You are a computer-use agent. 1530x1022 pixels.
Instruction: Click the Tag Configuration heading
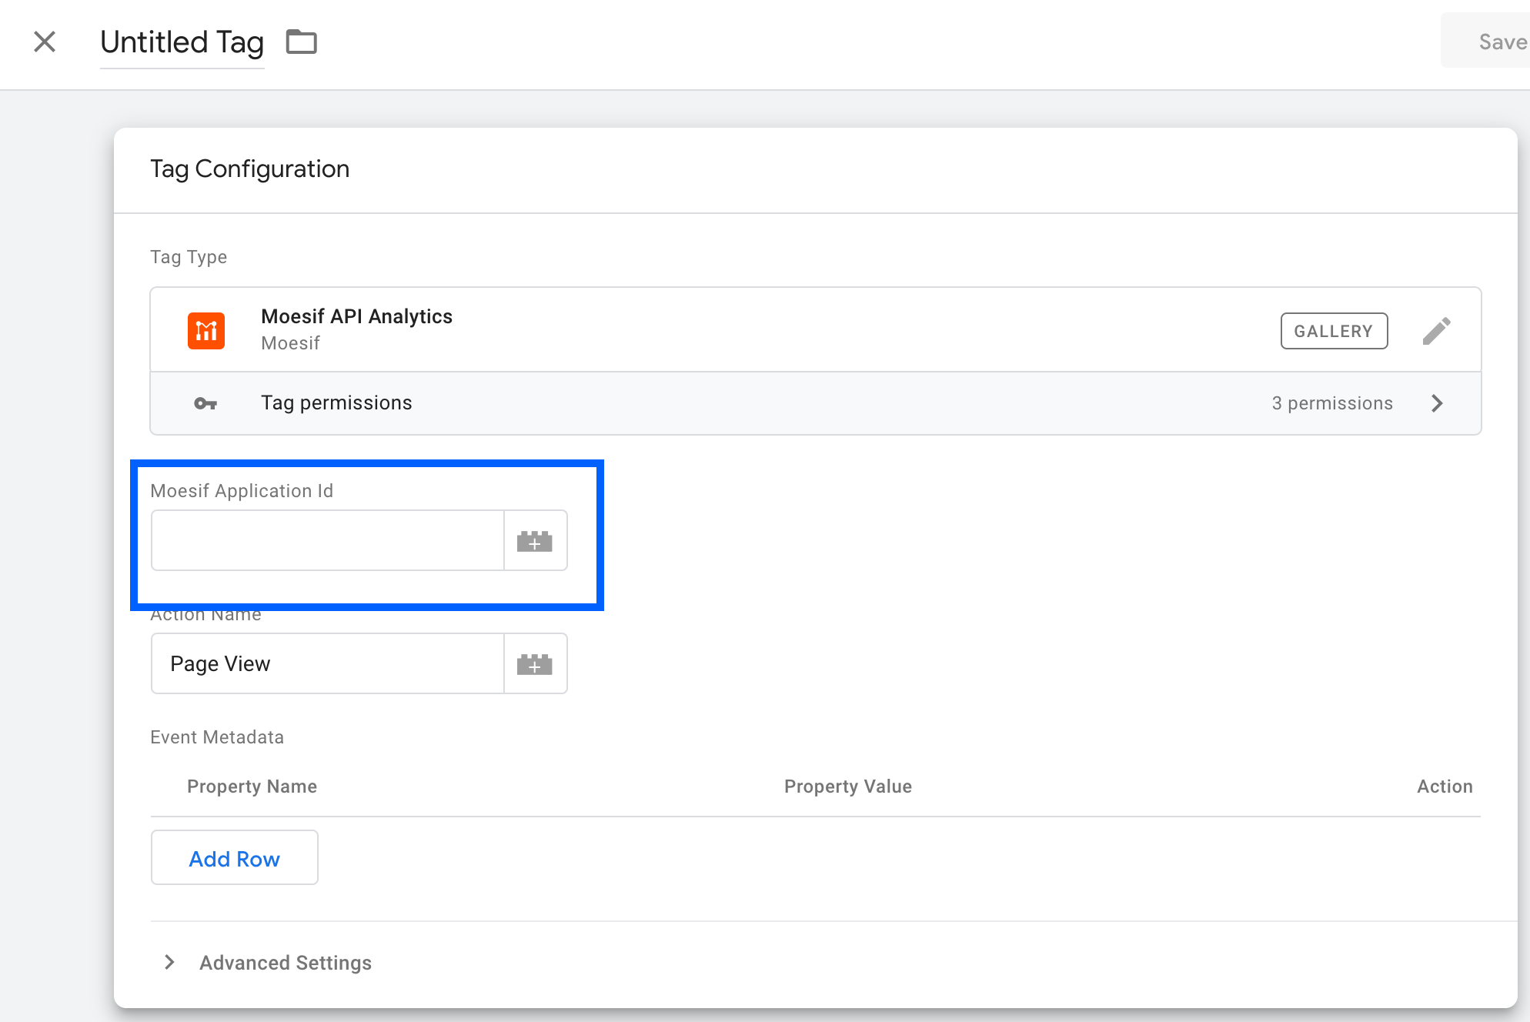coord(249,169)
